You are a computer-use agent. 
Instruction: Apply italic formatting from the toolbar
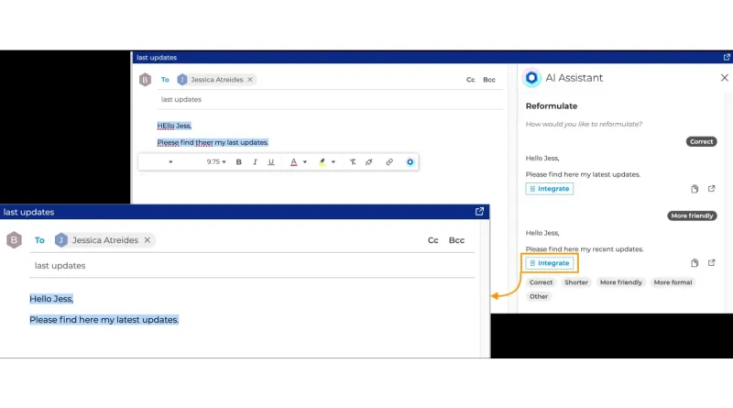click(255, 162)
